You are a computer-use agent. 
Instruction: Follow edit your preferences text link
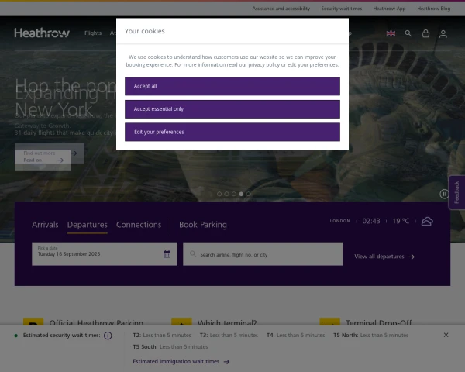coord(312,64)
